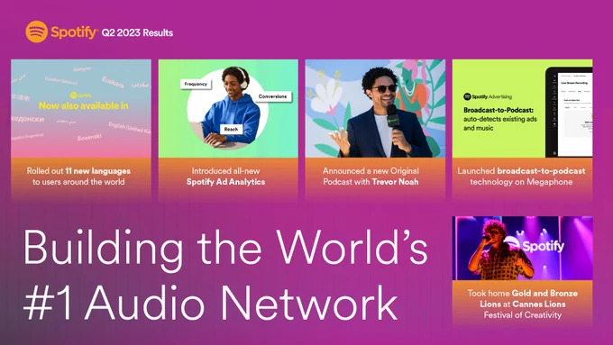
Task: Click the 'Bosanski' language word
Action: (x=89, y=137)
